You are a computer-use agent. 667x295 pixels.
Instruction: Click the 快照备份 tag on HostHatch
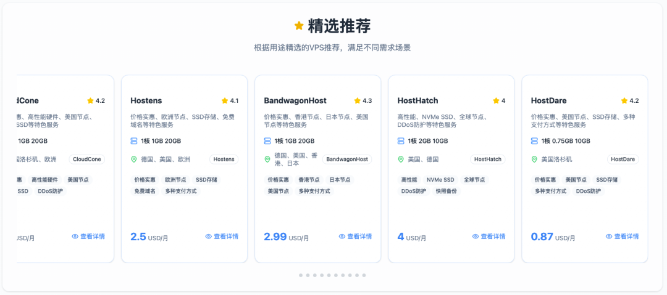(447, 192)
